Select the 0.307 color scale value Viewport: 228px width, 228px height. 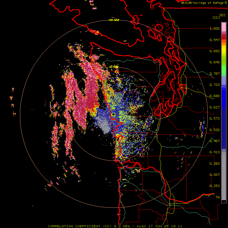click(x=215, y=175)
